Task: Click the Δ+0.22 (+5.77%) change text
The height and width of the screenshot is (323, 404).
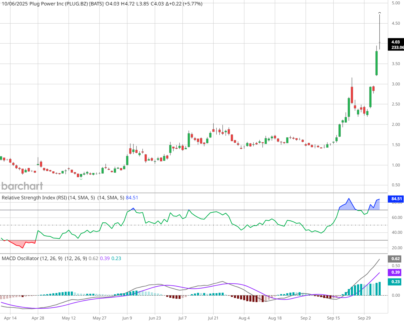Action: click(x=184, y=4)
